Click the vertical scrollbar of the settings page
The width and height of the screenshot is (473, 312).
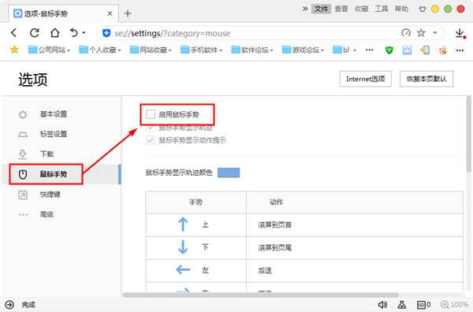[x=468, y=134]
